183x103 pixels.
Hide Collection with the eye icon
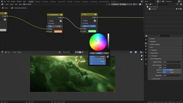point(179,9)
